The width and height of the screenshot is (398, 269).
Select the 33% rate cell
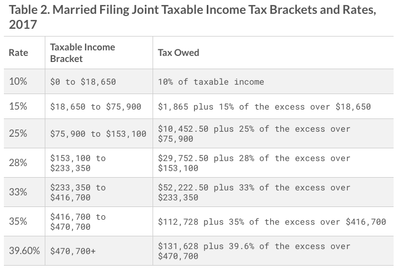(x=18, y=192)
